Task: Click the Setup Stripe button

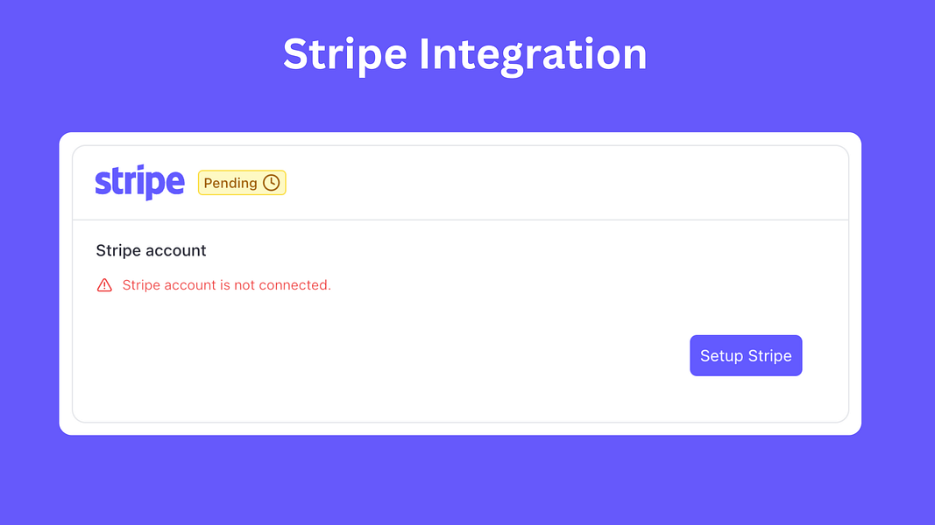Action: [746, 355]
